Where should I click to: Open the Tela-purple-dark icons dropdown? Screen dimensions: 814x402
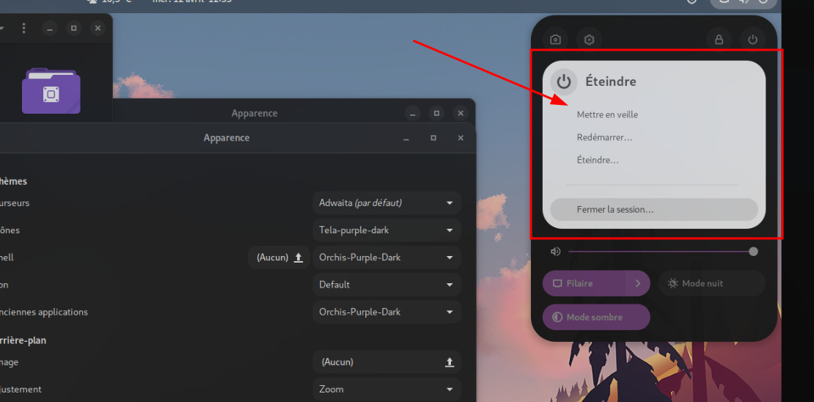[386, 230]
